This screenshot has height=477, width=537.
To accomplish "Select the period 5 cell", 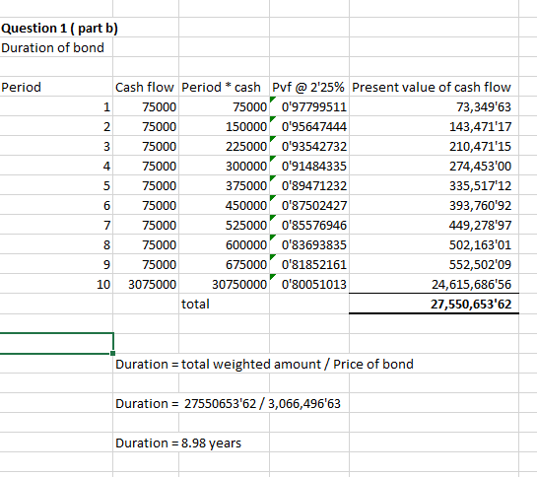I will point(56,185).
